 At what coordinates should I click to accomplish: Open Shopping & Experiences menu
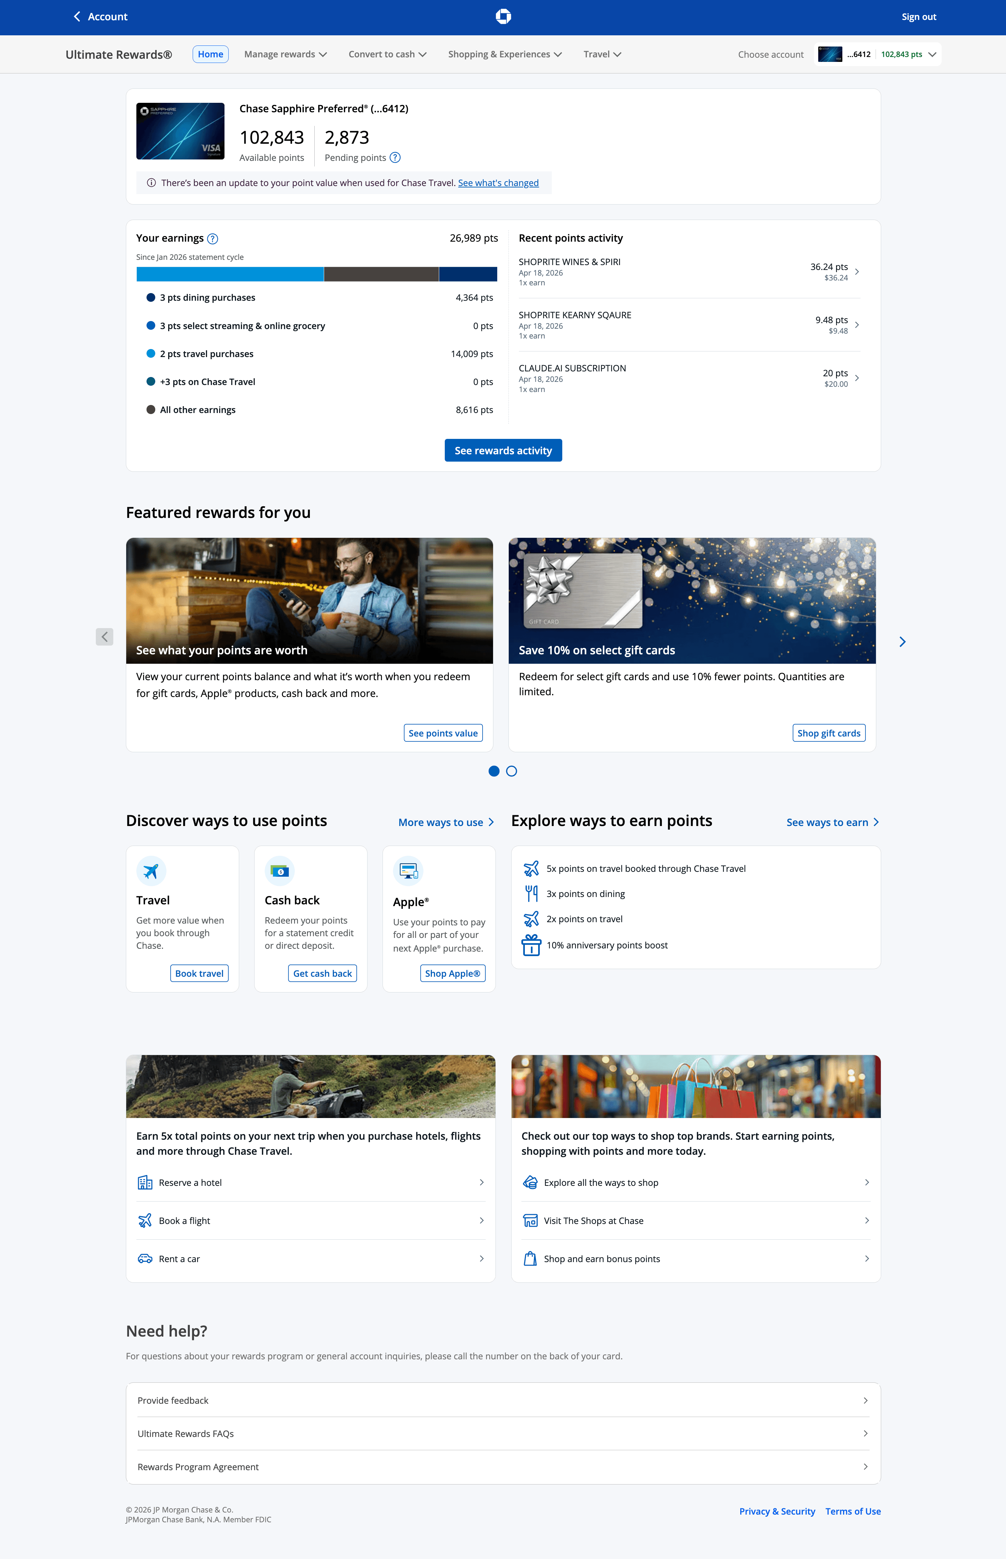[504, 54]
